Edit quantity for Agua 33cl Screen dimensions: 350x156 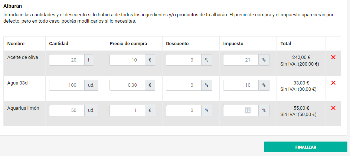(67, 85)
